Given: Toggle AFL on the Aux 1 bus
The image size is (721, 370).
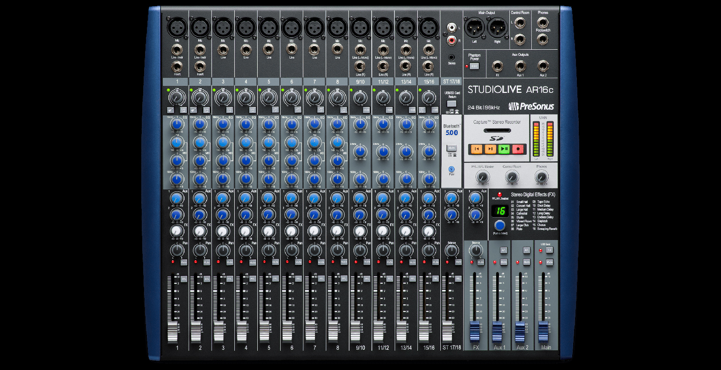Looking at the screenshot, I should (504, 250).
